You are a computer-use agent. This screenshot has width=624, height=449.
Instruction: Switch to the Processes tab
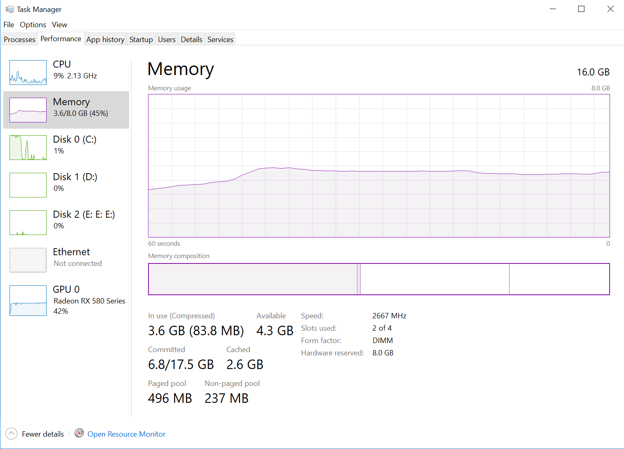point(19,40)
